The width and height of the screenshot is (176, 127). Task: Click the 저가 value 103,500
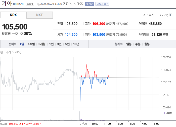pos(99,34)
